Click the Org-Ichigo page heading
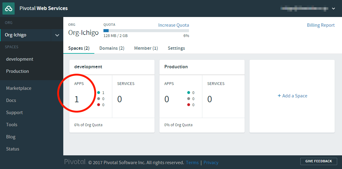Screen dimensions: 342x169 83,33
